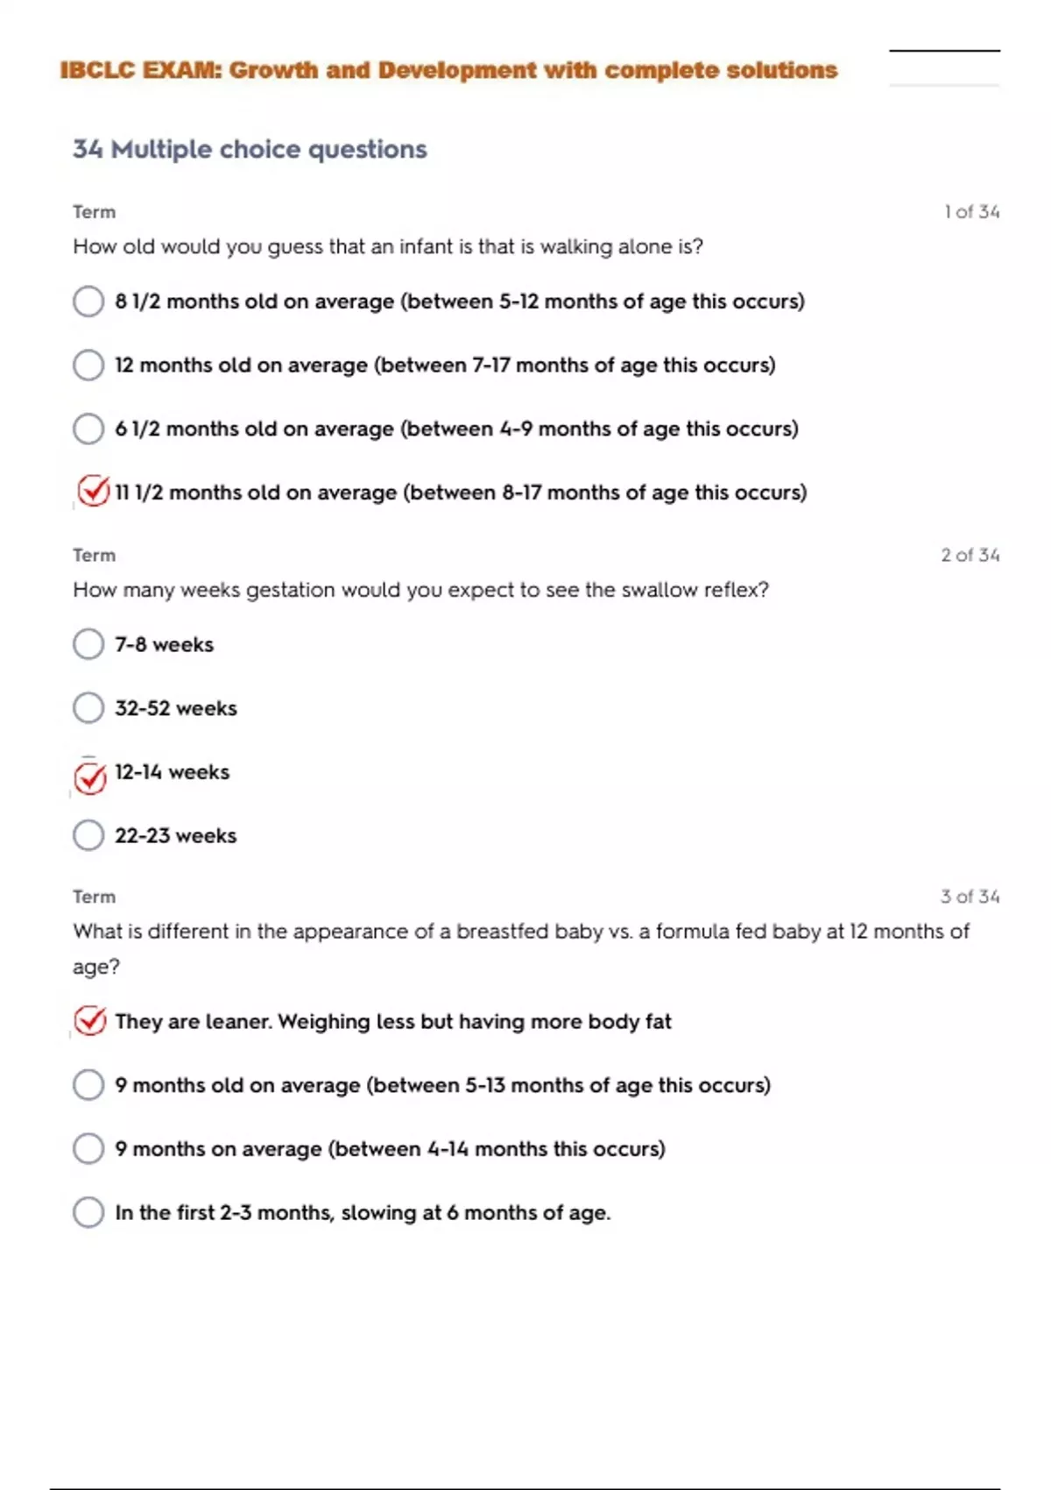The image size is (1051, 1490).
Task: Click checked '11 1/2 months old' answer mark
Action: (92, 492)
